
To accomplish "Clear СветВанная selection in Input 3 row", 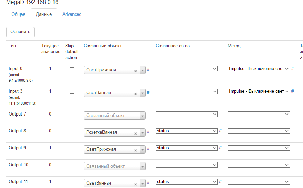I will (136, 93).
